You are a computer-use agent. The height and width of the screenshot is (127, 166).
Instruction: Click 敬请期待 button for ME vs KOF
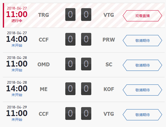click(x=142, y=90)
